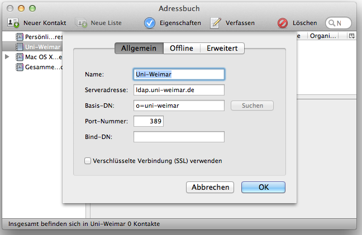
Task: Click the Verfassen notepad icon
Action: click(x=216, y=23)
